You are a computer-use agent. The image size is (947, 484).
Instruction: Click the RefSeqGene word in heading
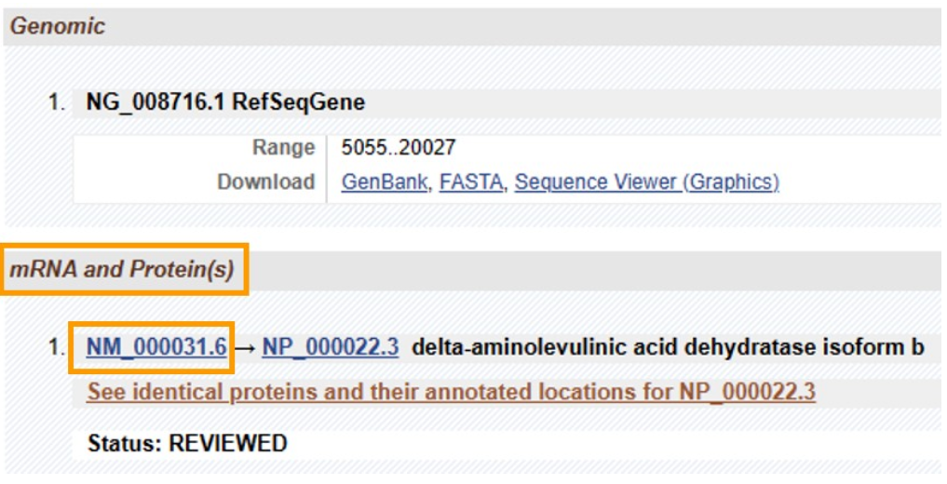(x=299, y=102)
